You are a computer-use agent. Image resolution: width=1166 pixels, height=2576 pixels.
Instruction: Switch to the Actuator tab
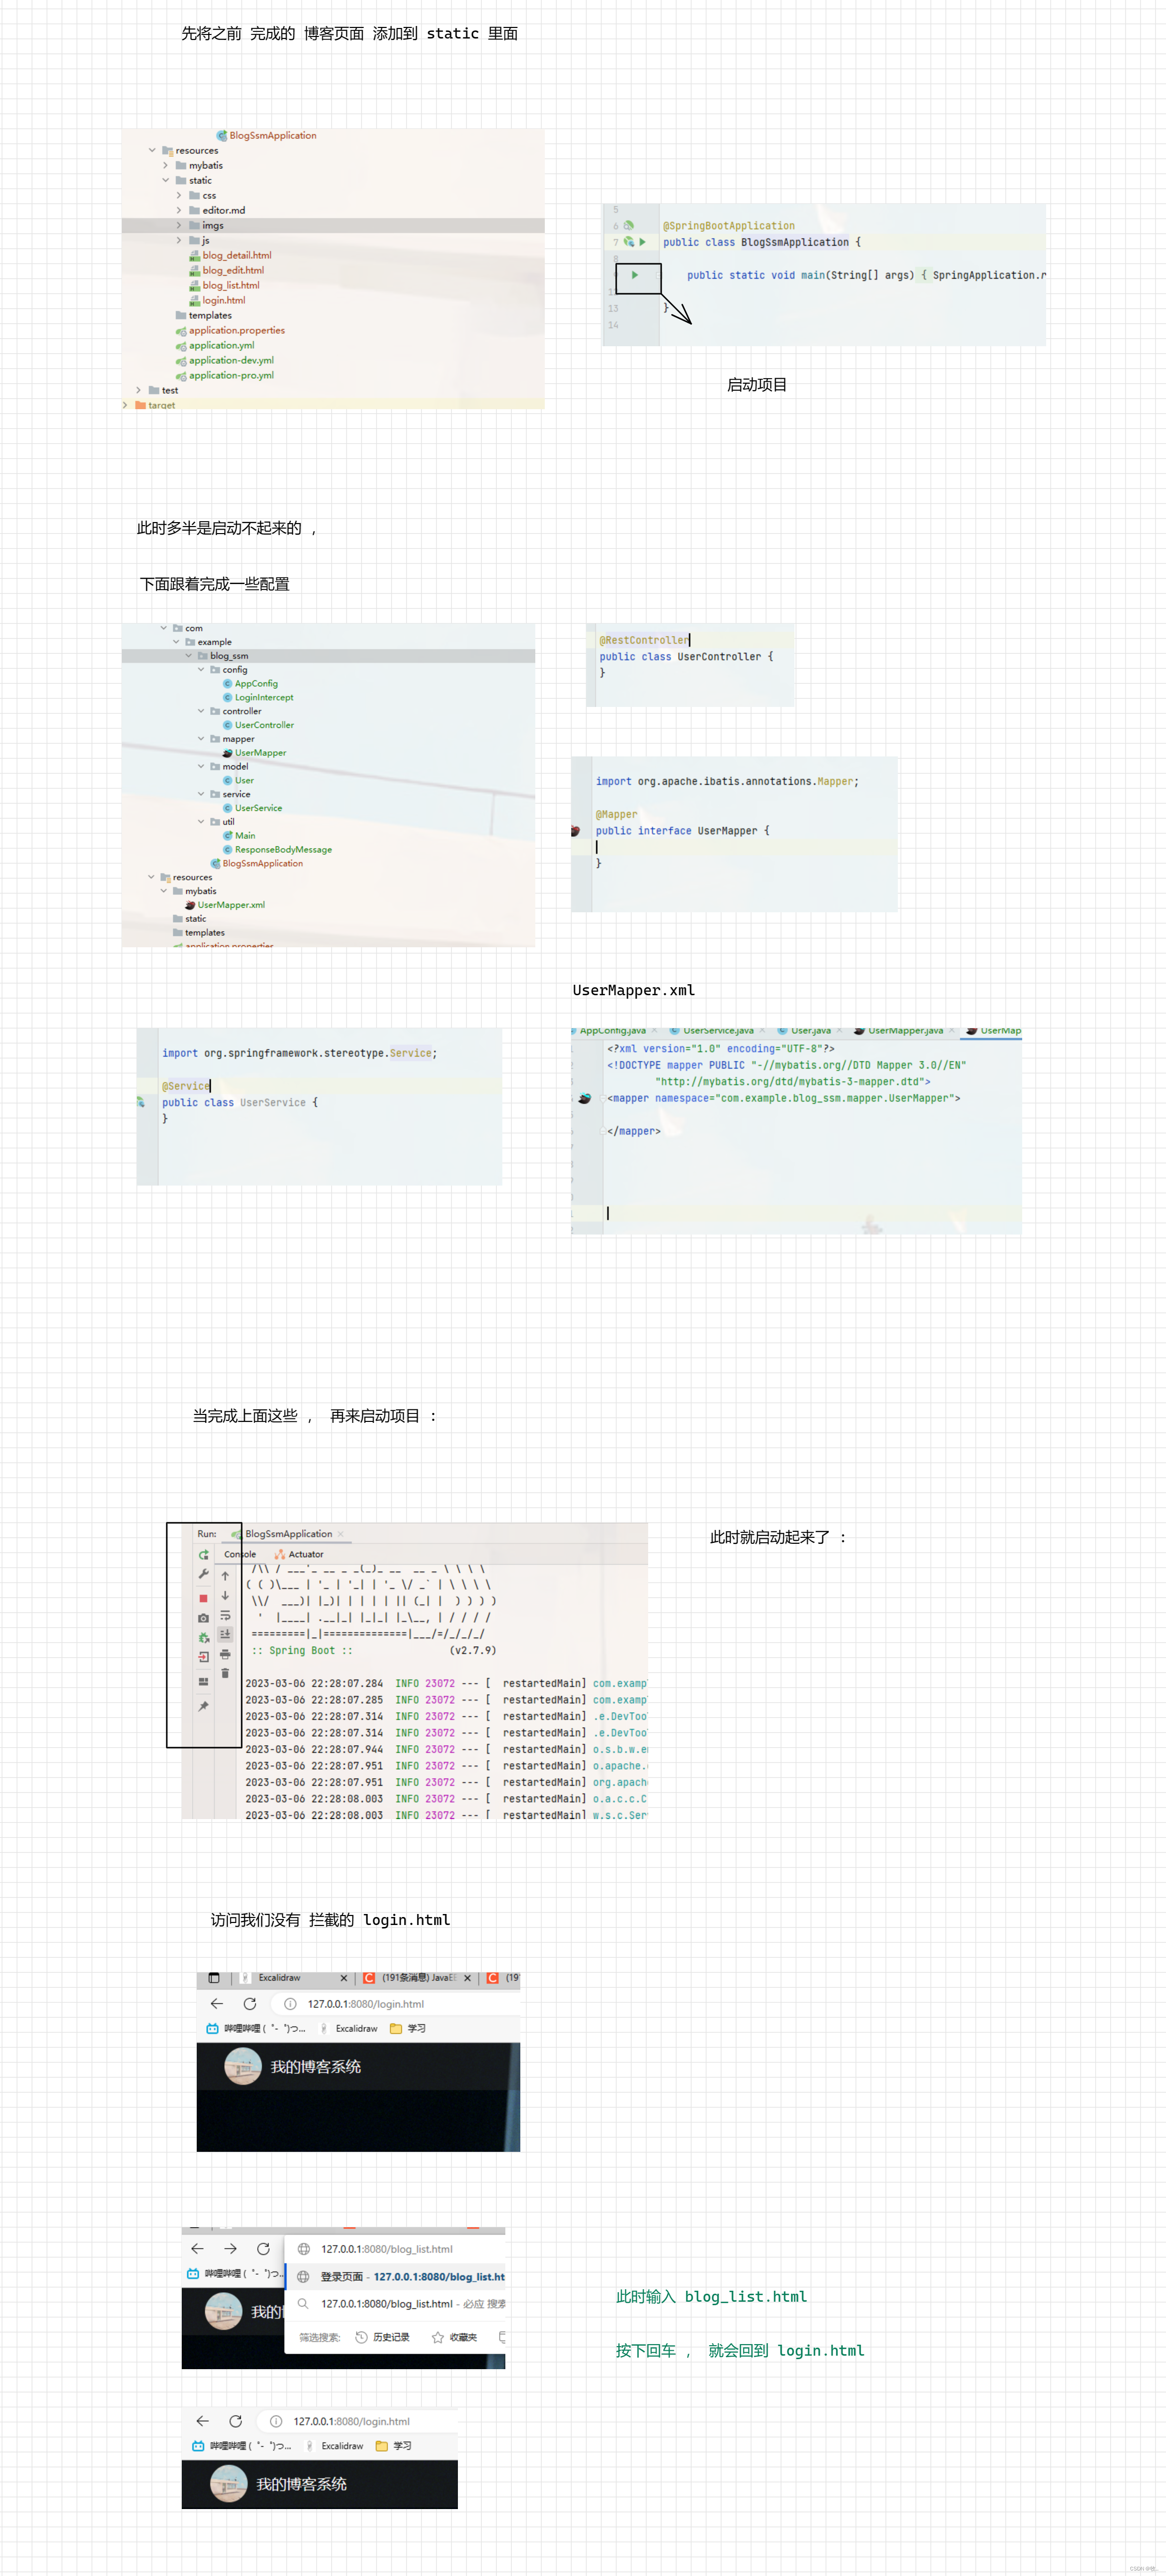(300, 1554)
